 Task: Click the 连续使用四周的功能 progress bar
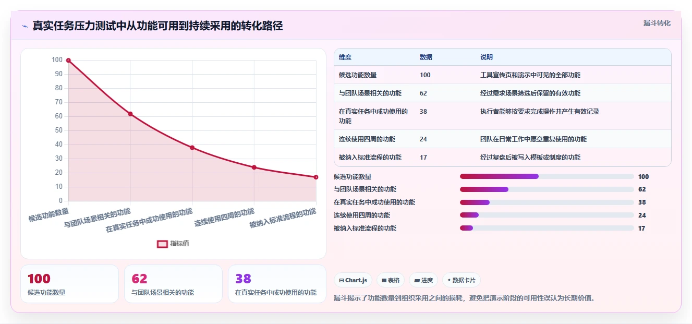tap(547, 215)
